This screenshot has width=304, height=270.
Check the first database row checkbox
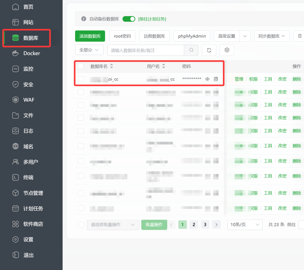pos(81,79)
